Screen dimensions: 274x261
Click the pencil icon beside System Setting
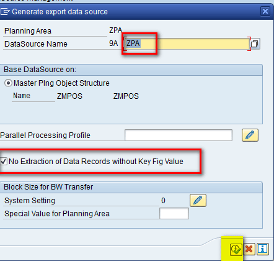coord(198,201)
